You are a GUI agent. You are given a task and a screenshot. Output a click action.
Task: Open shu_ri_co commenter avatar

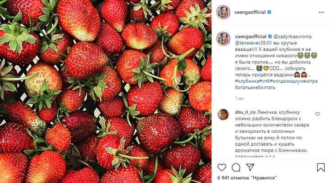[x=223, y=114]
